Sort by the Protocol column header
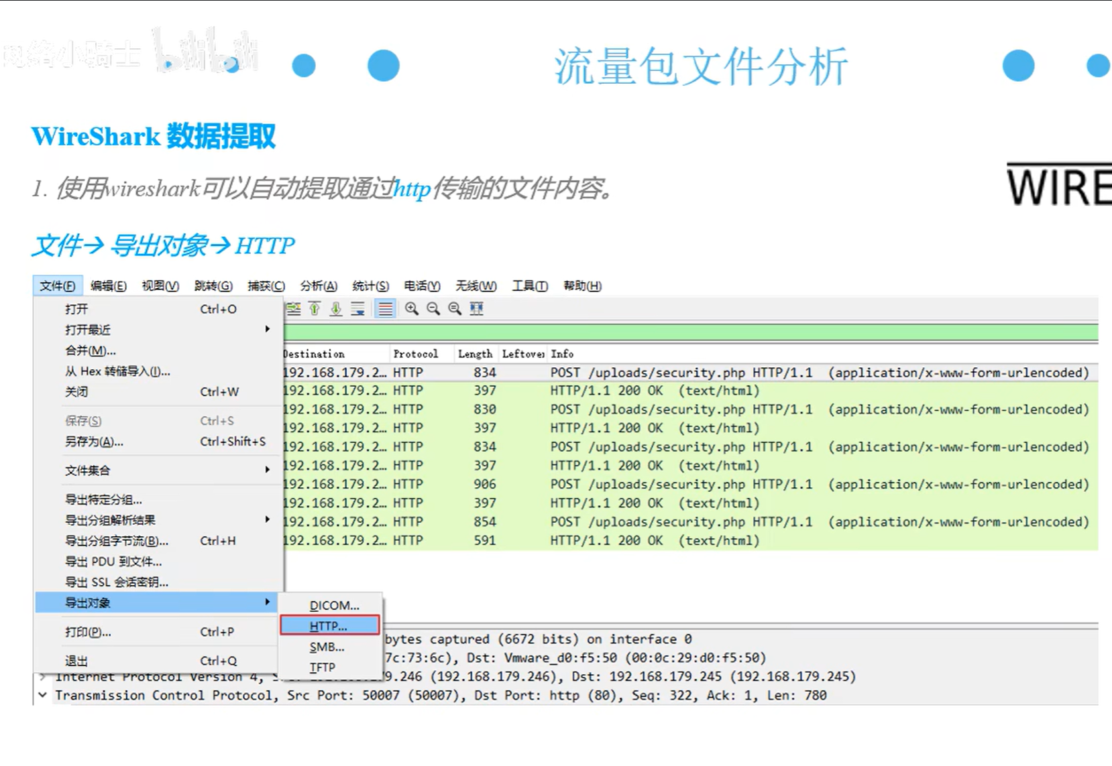1112x766 pixels. pyautogui.click(x=422, y=354)
